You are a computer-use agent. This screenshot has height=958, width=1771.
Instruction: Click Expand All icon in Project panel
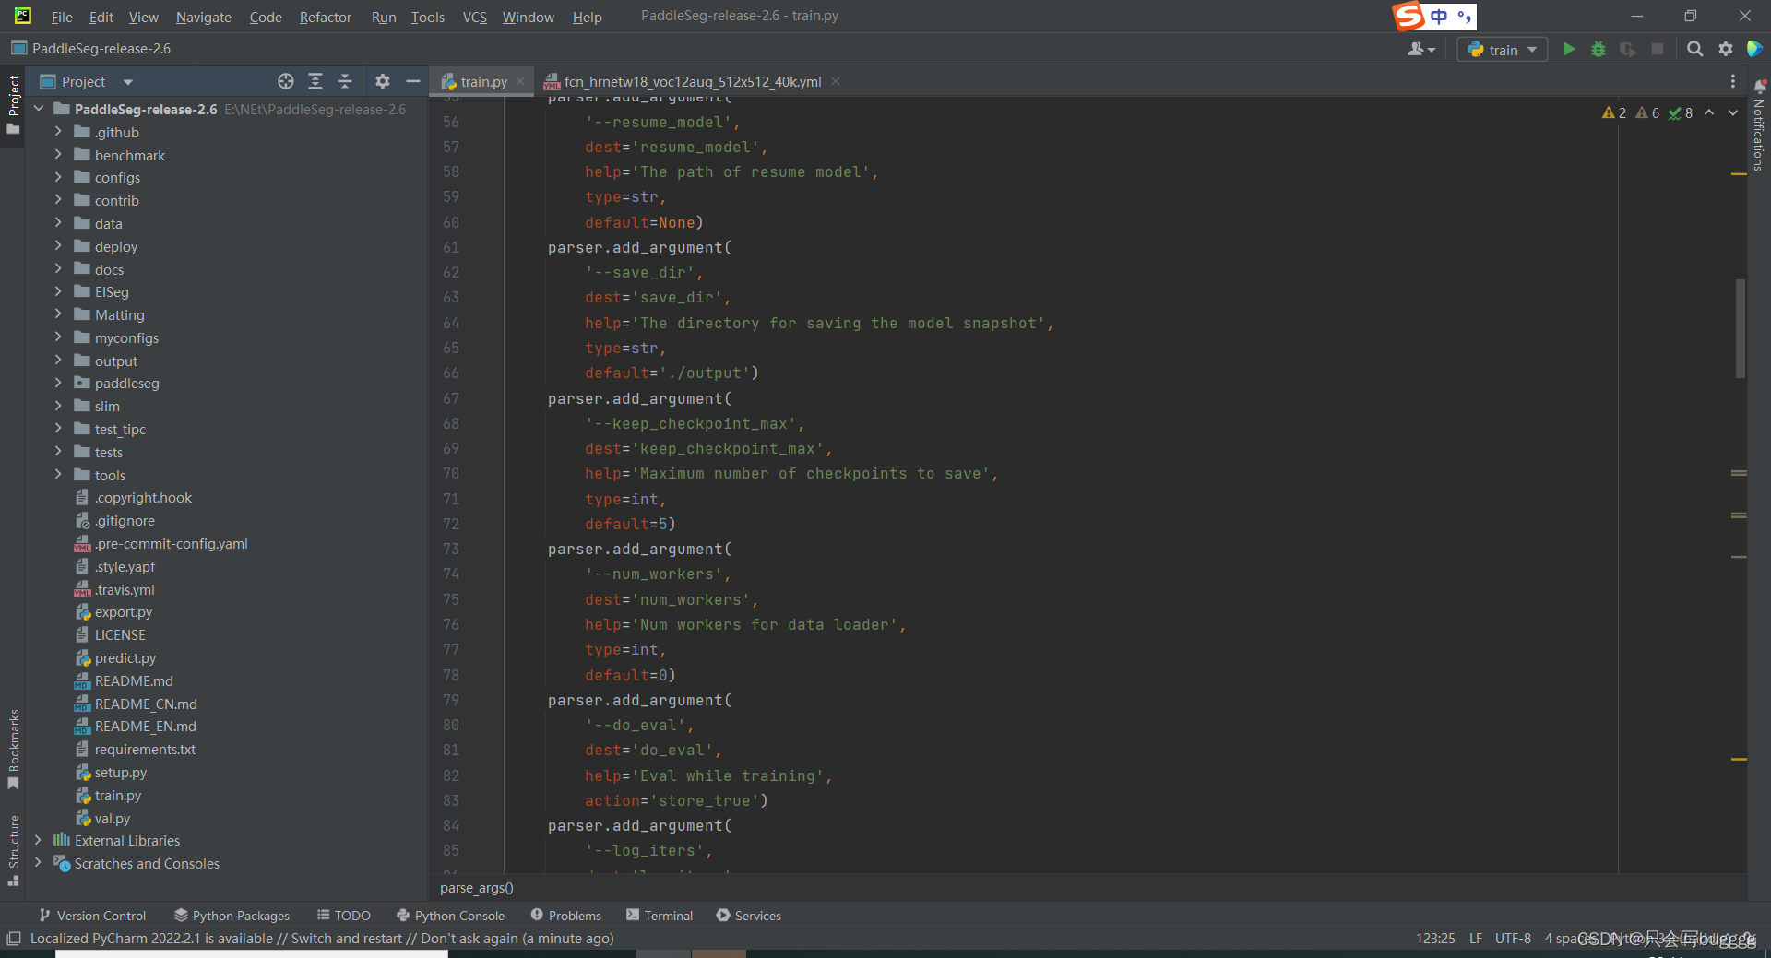(315, 81)
